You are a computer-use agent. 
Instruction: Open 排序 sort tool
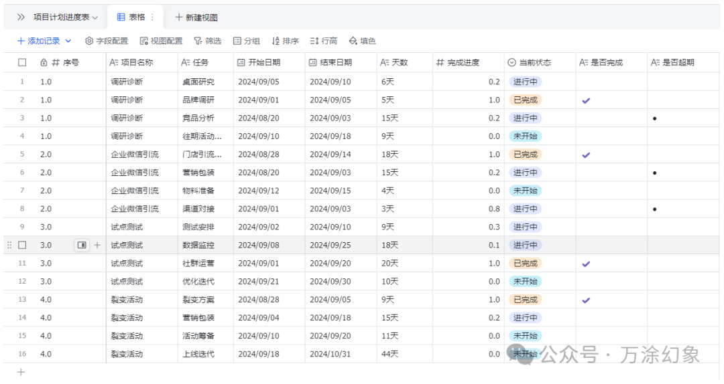(285, 41)
